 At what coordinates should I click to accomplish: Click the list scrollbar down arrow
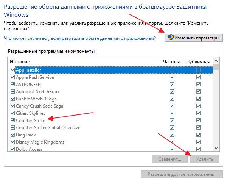[216, 148]
